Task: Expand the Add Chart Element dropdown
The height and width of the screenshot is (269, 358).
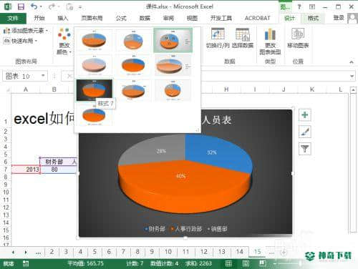Action: coord(26,31)
